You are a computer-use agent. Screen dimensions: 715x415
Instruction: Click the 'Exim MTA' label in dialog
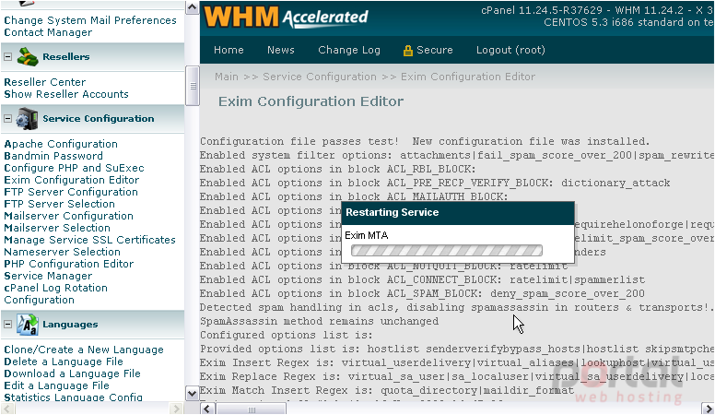pos(367,235)
